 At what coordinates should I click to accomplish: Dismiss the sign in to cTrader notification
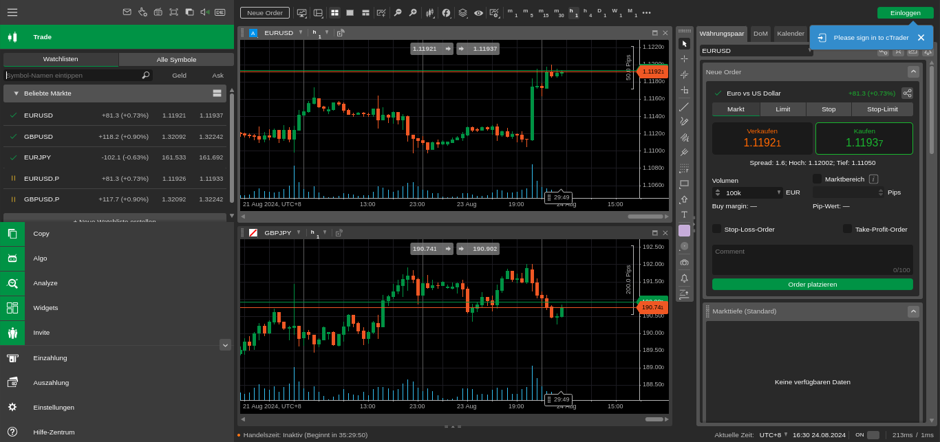pos(921,37)
